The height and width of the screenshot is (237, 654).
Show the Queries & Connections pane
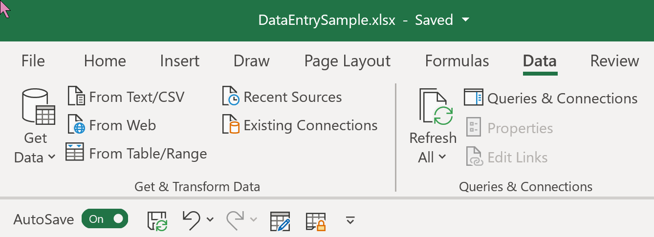point(551,99)
